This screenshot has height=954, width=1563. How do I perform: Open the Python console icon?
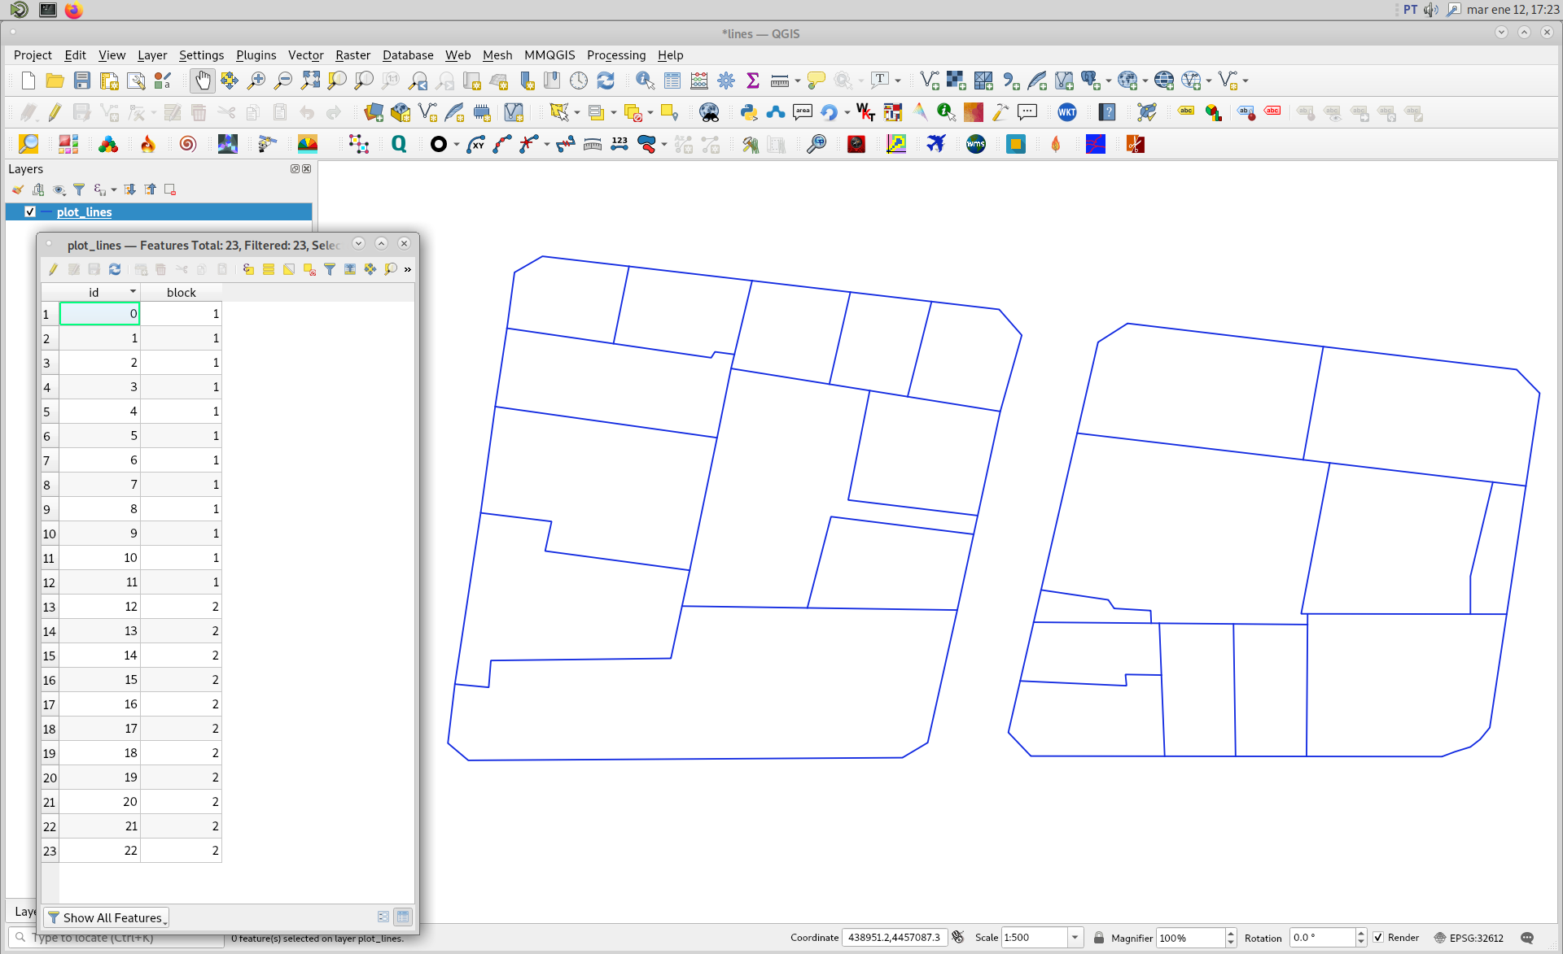click(x=749, y=112)
